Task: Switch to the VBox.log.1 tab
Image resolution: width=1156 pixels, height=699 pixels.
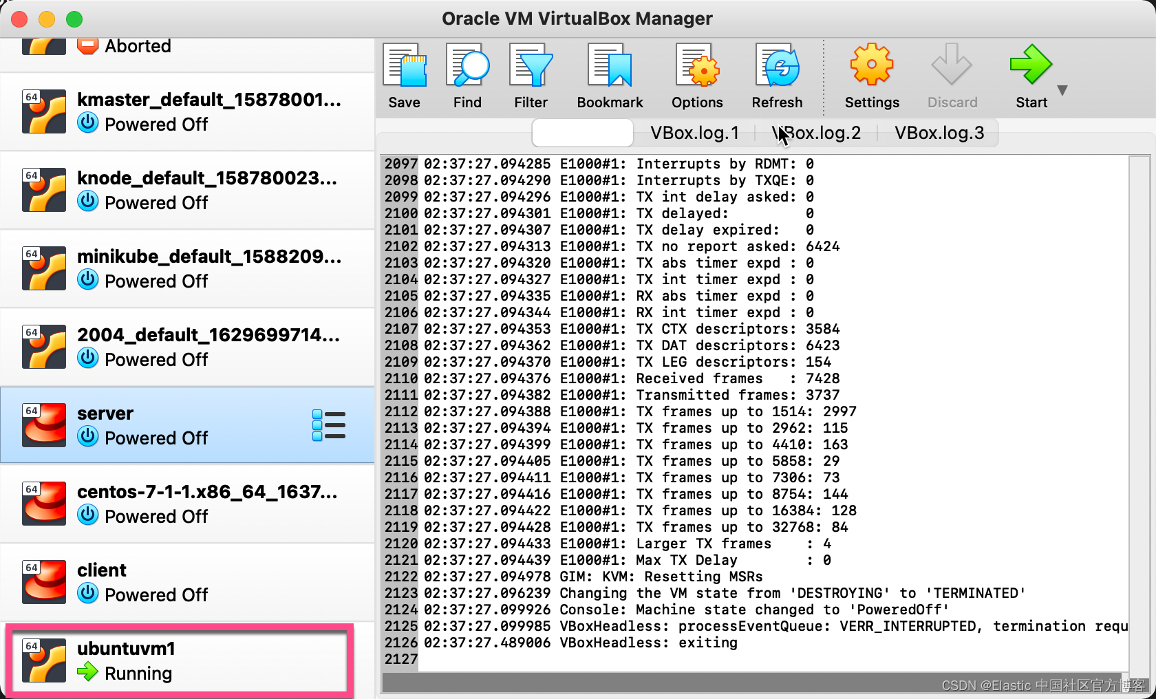Action: point(694,133)
